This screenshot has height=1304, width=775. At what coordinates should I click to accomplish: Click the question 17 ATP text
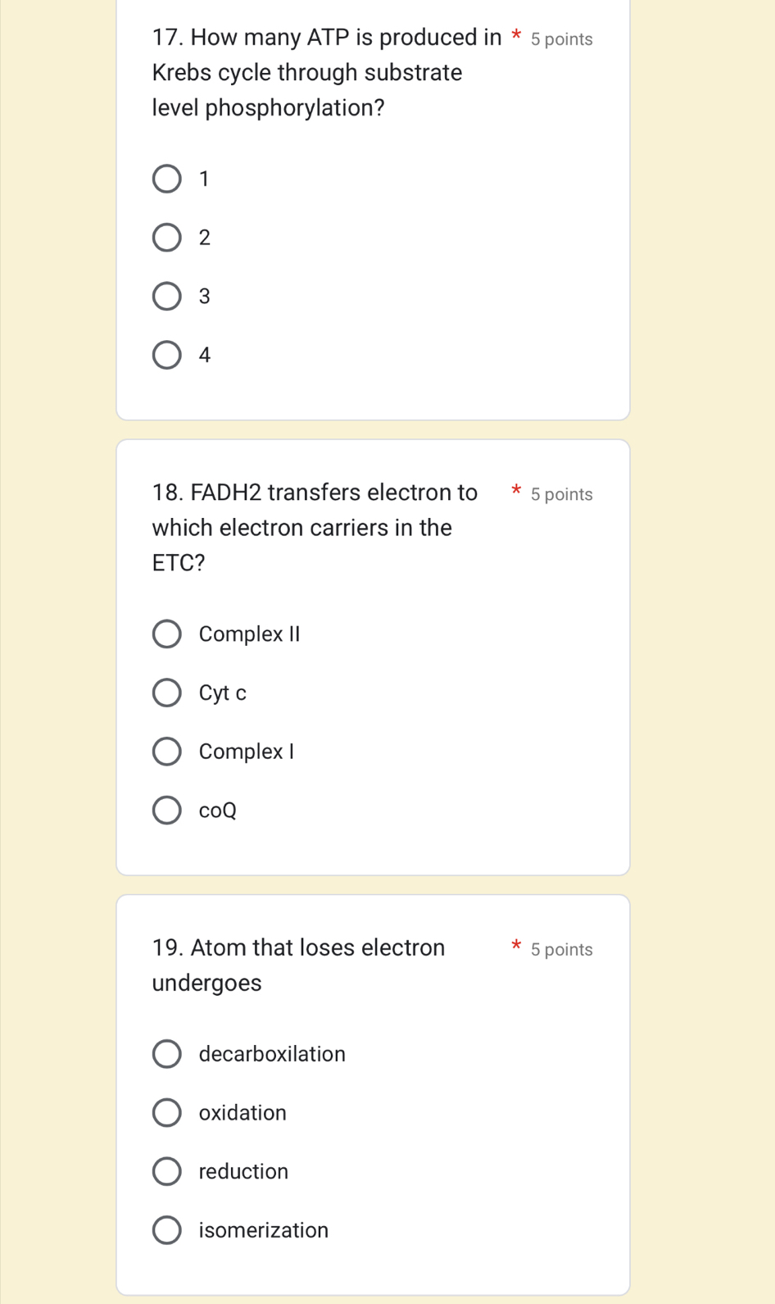click(x=325, y=73)
